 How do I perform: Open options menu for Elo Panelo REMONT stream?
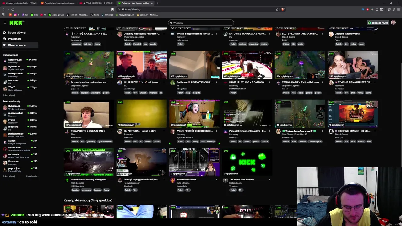point(216,82)
